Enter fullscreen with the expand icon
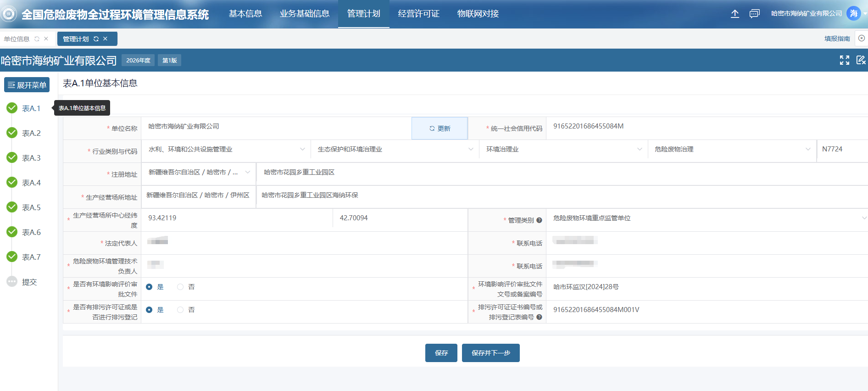This screenshot has height=391, width=868. click(x=844, y=60)
